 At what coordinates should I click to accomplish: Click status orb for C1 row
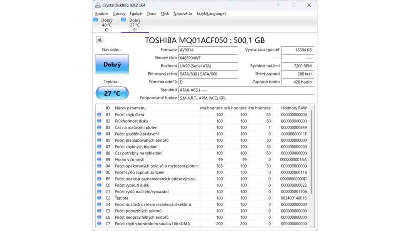pyautogui.click(x=99, y=191)
